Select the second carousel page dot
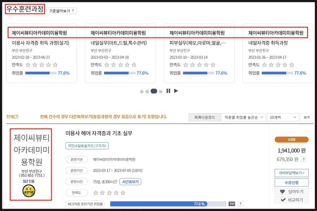 [x=147, y=92]
